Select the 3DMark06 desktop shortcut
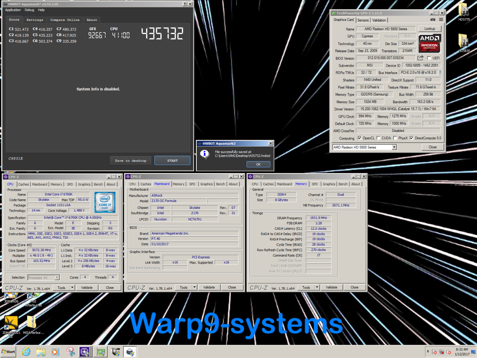Viewport: 477px width, 358px height. tap(11, 298)
